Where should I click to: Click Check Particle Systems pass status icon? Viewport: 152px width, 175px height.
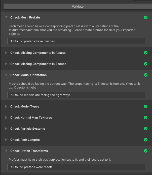[x=145, y=129]
